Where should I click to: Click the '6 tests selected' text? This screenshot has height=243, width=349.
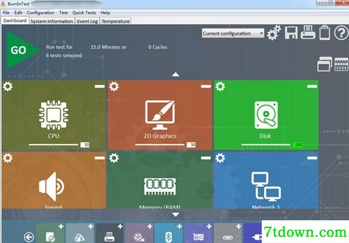coord(64,55)
